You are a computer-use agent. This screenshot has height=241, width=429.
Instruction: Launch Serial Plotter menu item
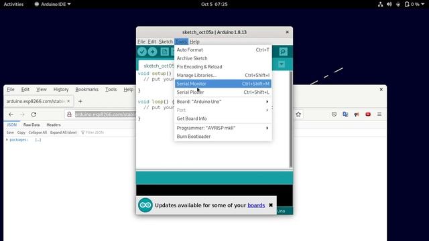(223, 92)
